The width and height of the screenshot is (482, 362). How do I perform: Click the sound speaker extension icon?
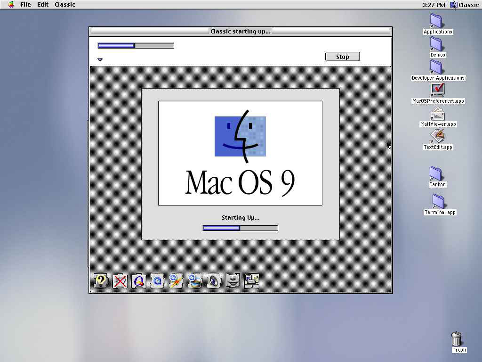(x=214, y=281)
